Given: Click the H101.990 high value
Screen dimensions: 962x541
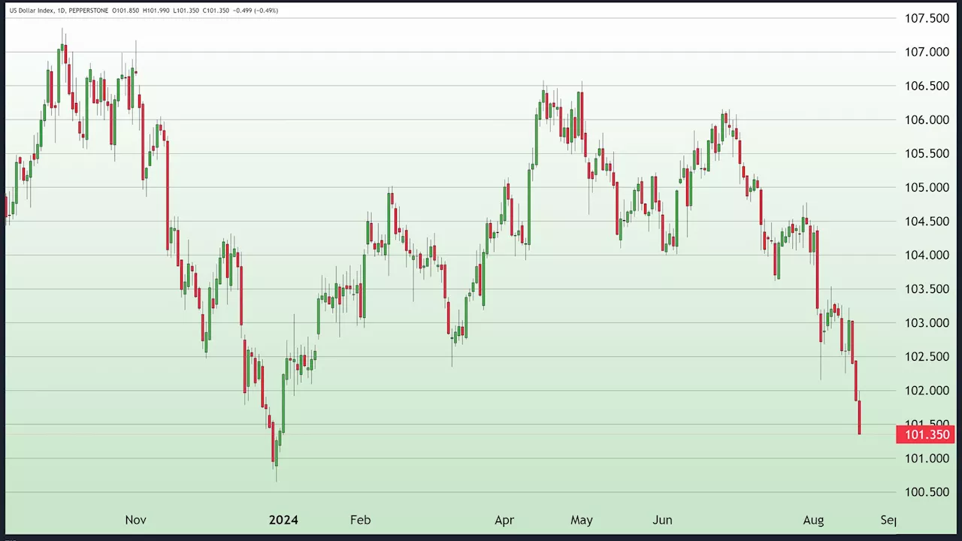Looking at the screenshot, I should click(x=156, y=11).
